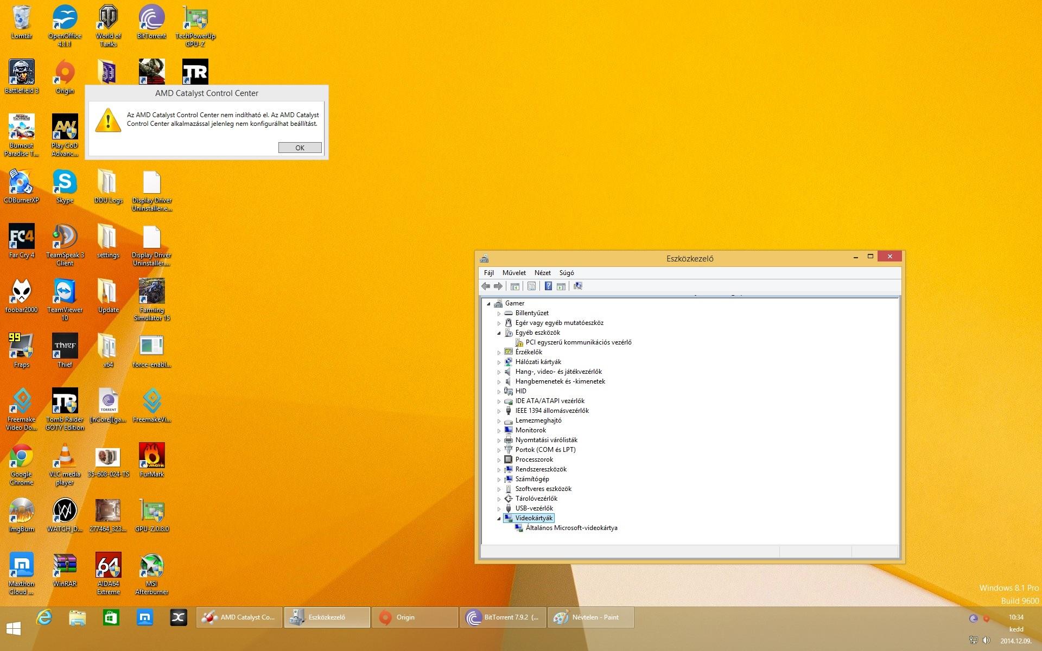Click OK in AMD Catalyst dialog

coord(300,148)
